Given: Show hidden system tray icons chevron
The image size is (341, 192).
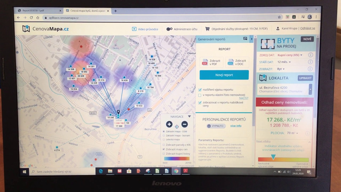Looking at the screenshot, I should [275, 172].
